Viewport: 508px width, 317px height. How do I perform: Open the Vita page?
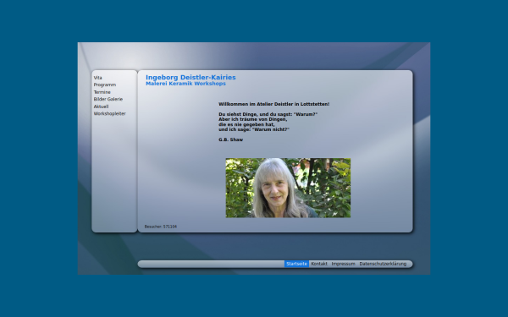pos(98,78)
